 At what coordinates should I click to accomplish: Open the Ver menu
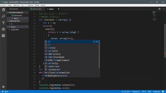pyautogui.click(x=22, y=5)
